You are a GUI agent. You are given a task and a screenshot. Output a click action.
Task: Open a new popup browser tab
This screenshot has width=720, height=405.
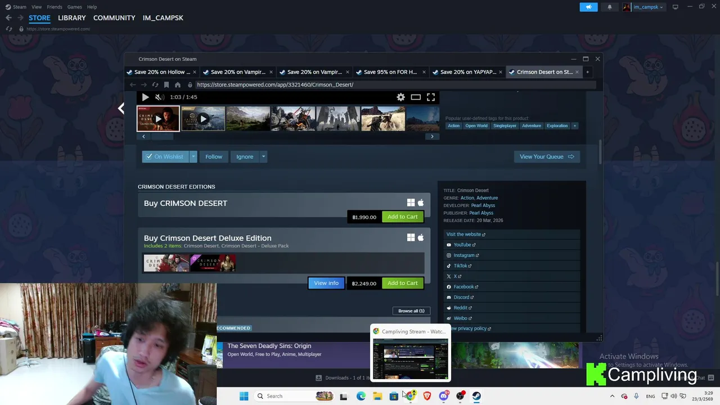[587, 72]
